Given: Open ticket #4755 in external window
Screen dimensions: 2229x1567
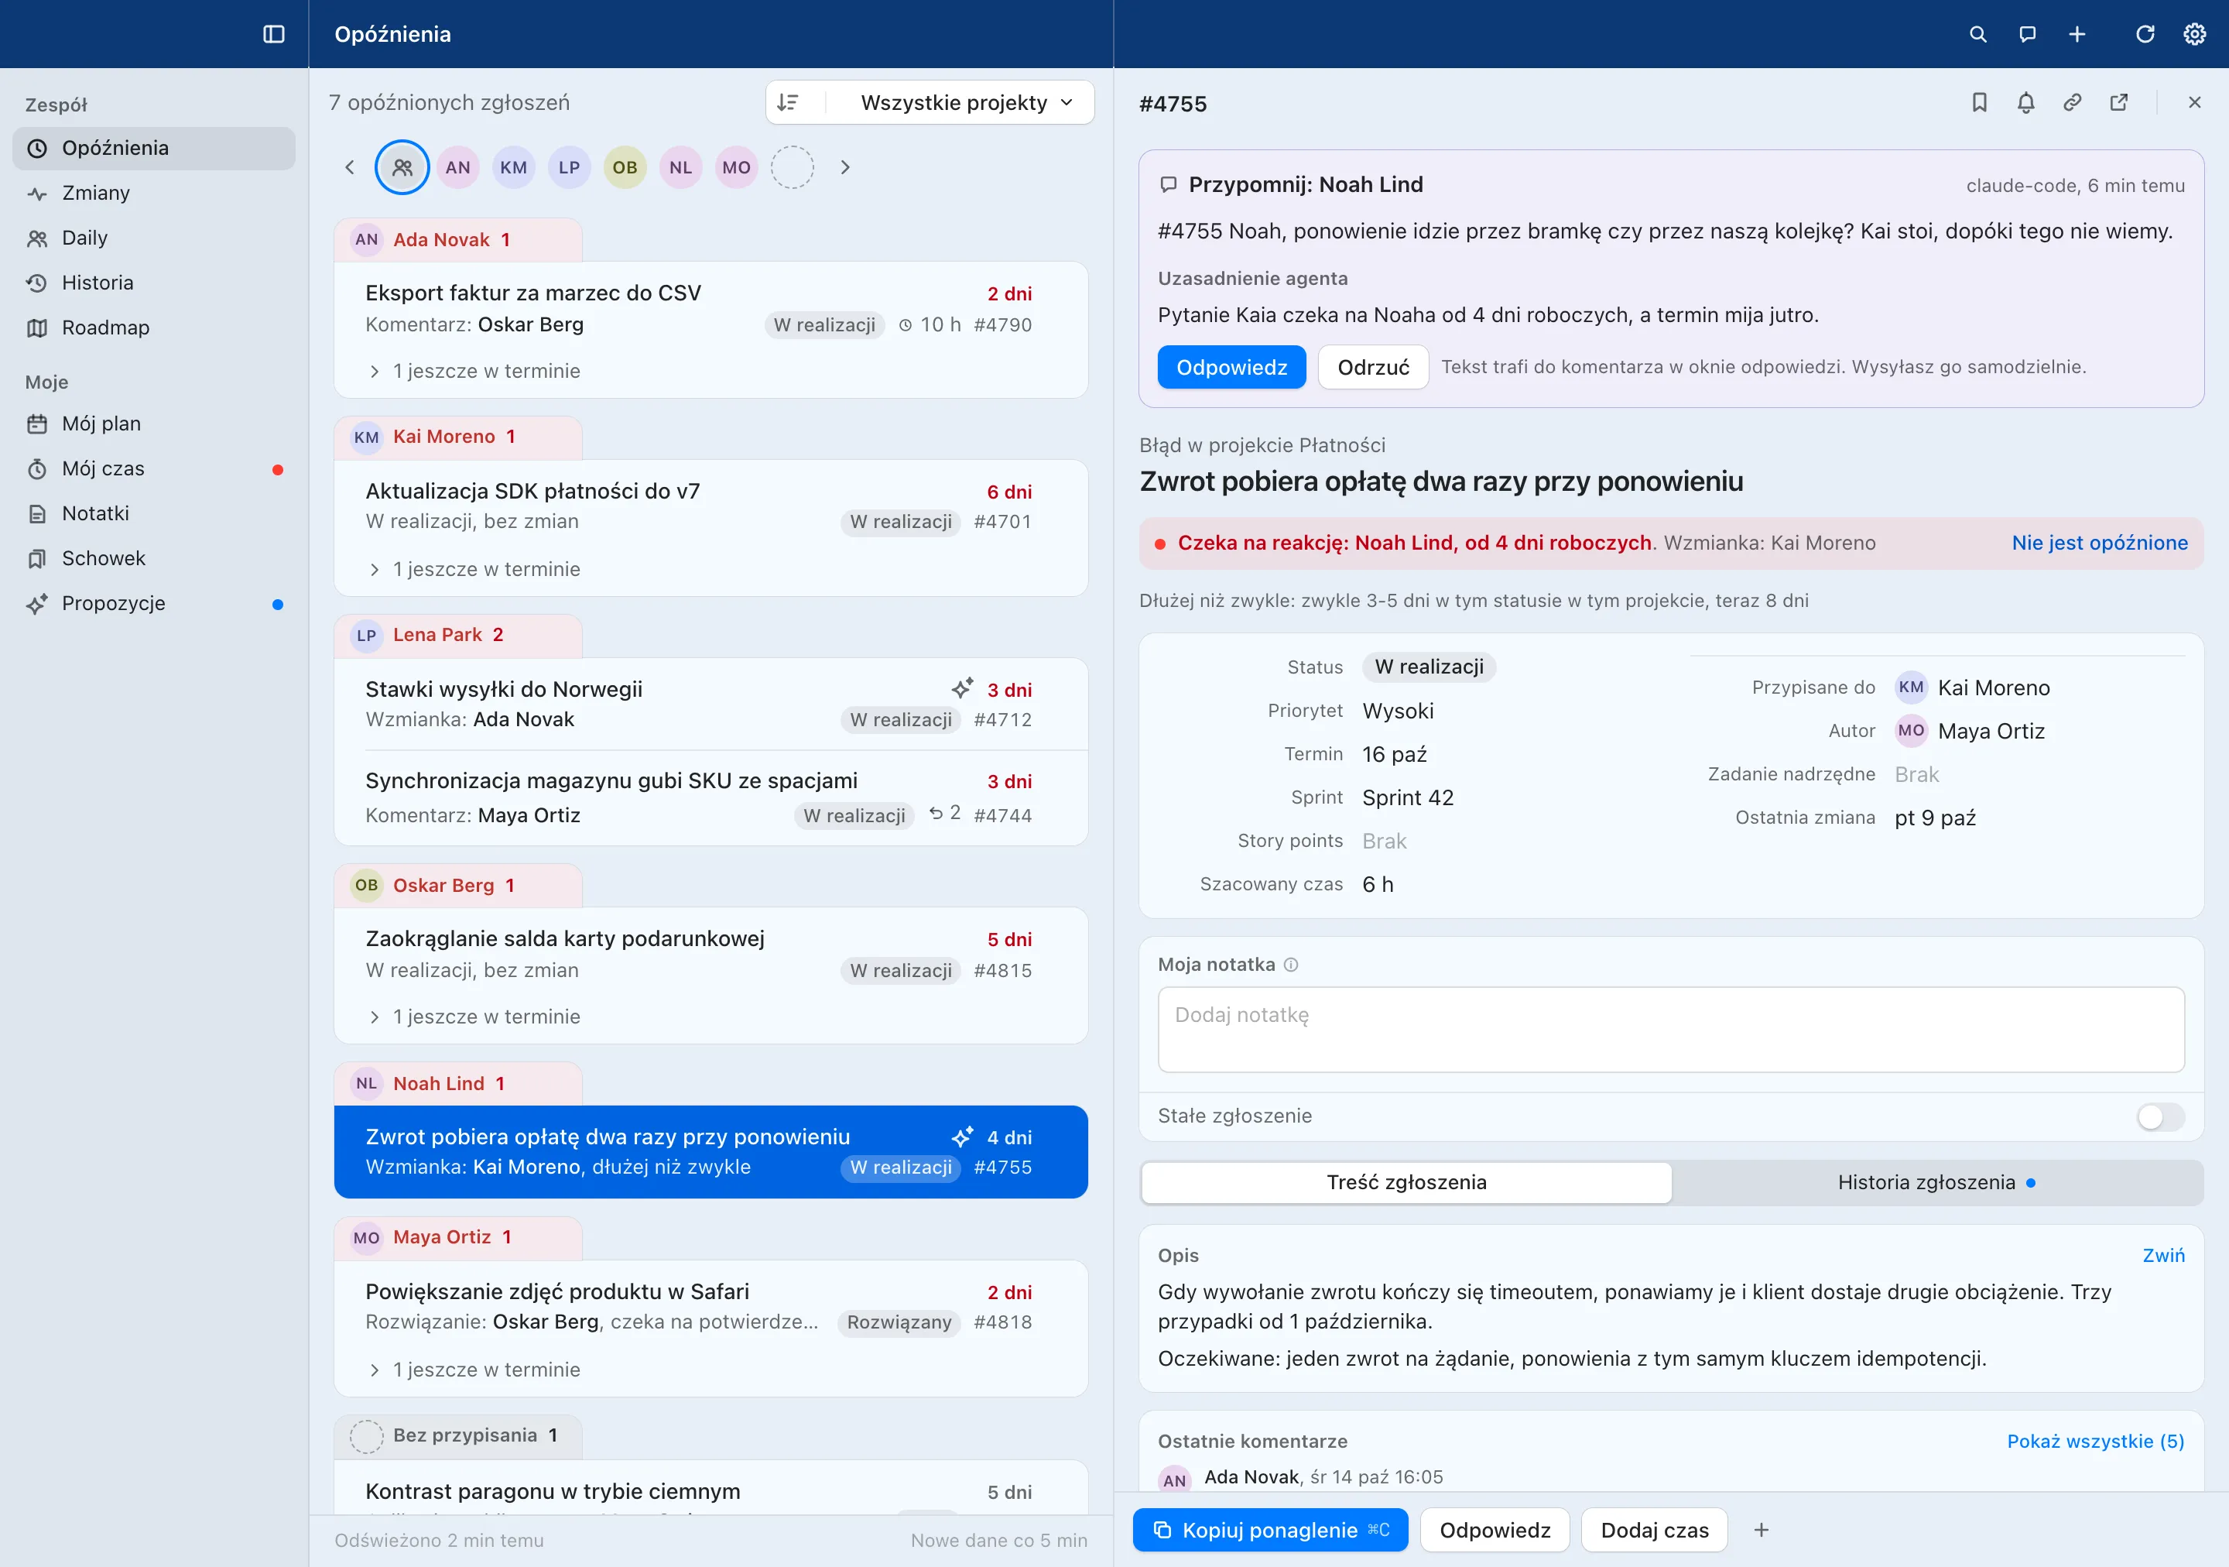Looking at the screenshot, I should pos(2118,102).
